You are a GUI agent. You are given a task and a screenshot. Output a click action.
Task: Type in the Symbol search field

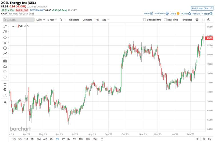pos(19,20)
